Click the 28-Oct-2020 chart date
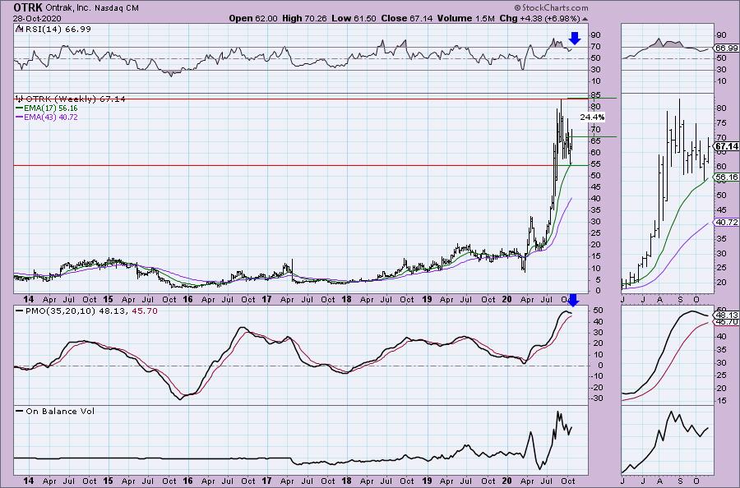 36,18
